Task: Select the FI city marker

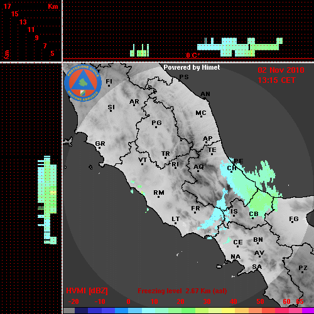Action: (x=109, y=82)
